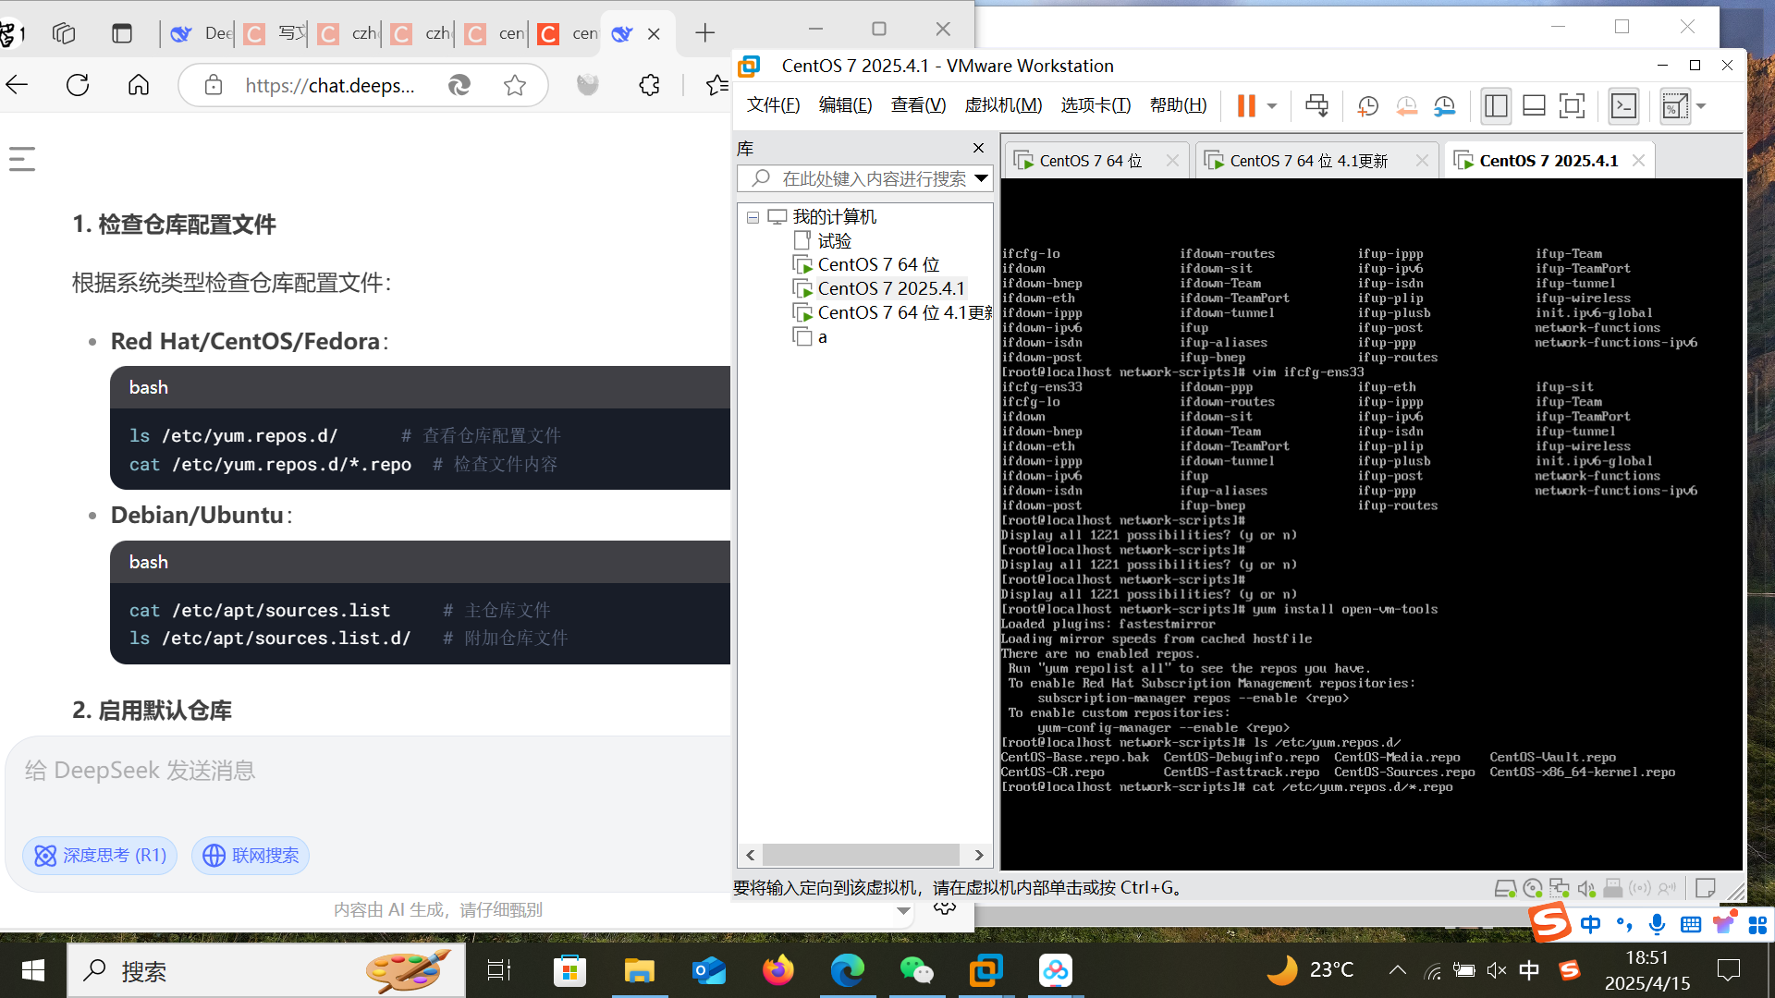Image resolution: width=1775 pixels, height=998 pixels.
Task: Select CentOS 7 64 位 in library tree
Action: coord(877,264)
